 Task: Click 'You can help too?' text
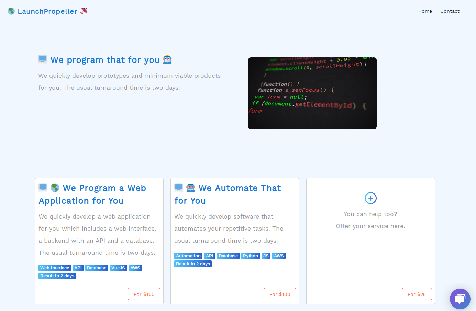(370, 214)
